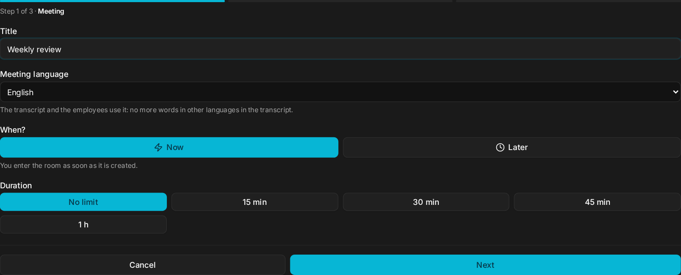This screenshot has width=681, height=275.
Task: Click the 'Step 1 of 3 · Meeting' text
Action: [32, 11]
